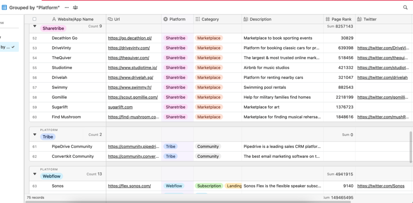Viewport: 413px width, 203px height.
Task: Click the Platform column select icon
Action: (x=166, y=19)
